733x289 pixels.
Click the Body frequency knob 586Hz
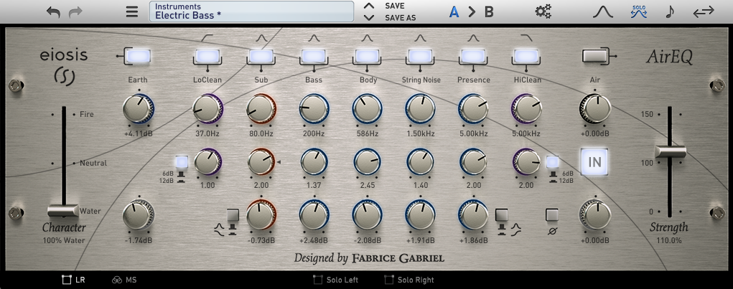(368, 109)
